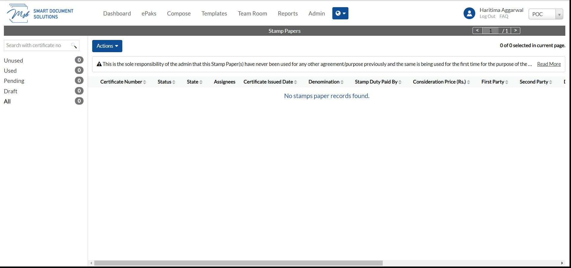This screenshot has height=268, width=571.
Task: Open the FAQ link
Action: pos(504,16)
